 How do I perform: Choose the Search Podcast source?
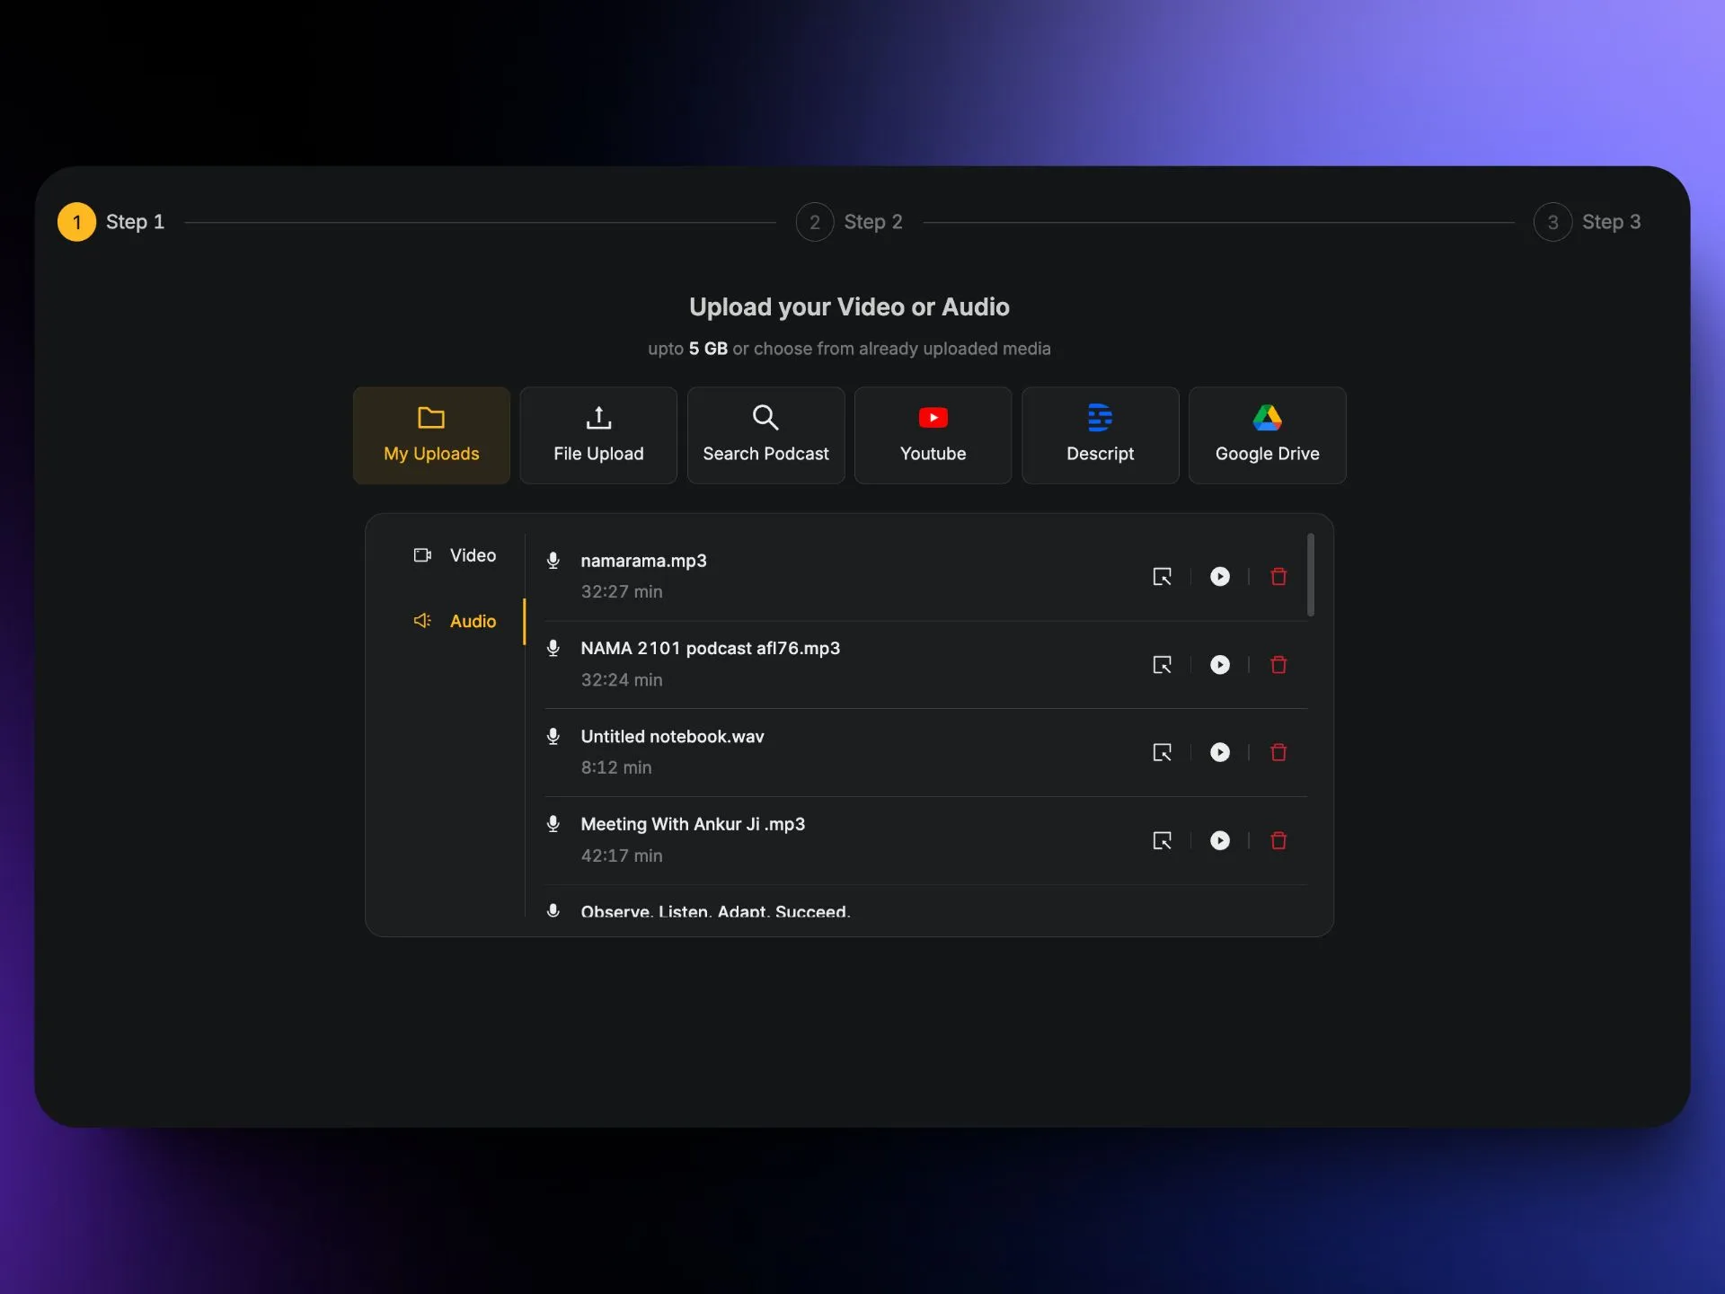click(x=765, y=435)
